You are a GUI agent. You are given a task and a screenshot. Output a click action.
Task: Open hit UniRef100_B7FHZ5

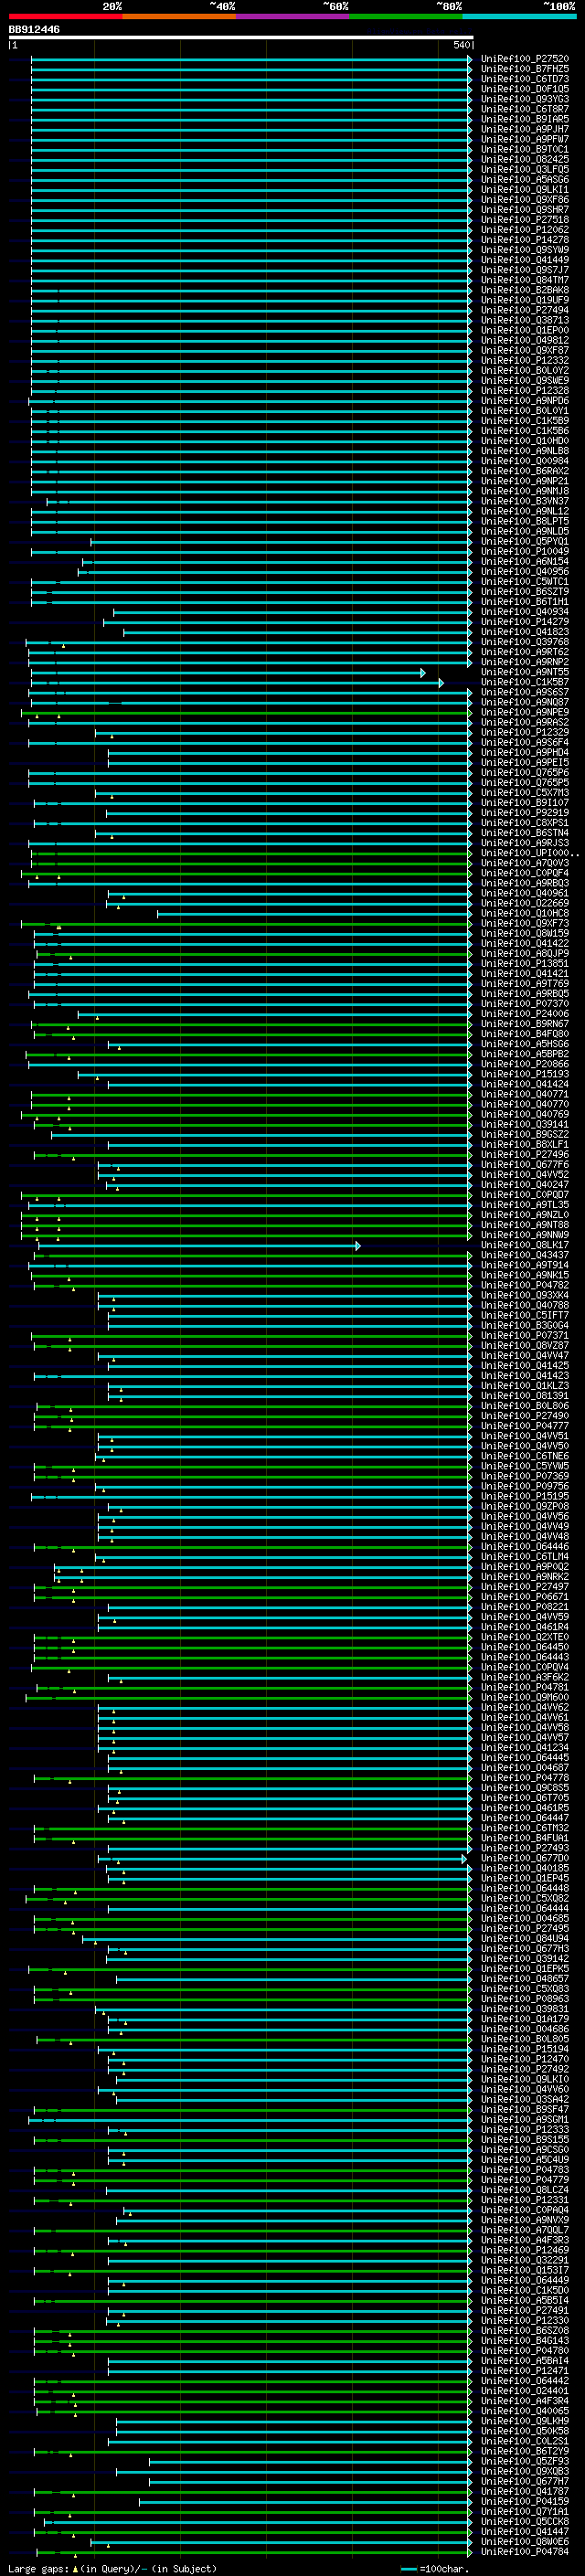pyautogui.click(x=525, y=69)
